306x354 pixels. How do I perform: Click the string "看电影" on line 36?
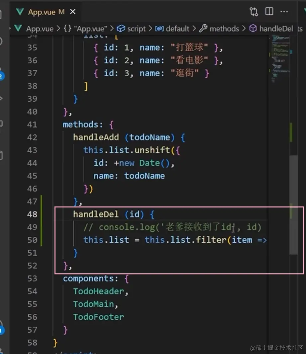pos(189,60)
